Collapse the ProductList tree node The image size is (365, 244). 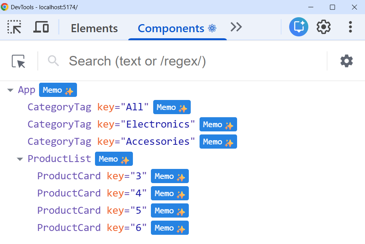click(20, 159)
